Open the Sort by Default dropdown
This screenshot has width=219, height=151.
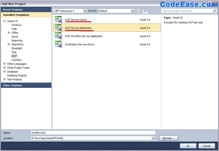(133, 11)
